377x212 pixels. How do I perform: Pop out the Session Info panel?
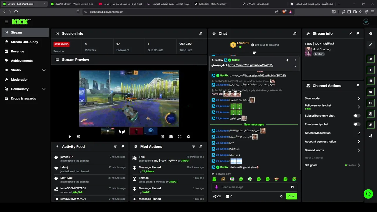[x=201, y=34]
